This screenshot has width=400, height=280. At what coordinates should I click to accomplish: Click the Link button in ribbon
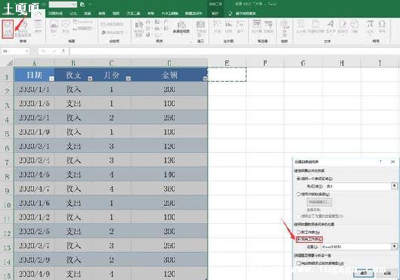(285, 29)
